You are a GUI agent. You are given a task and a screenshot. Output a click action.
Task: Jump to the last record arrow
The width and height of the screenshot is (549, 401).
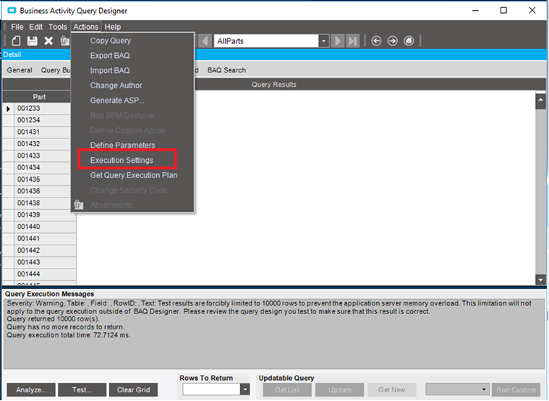[x=352, y=41]
